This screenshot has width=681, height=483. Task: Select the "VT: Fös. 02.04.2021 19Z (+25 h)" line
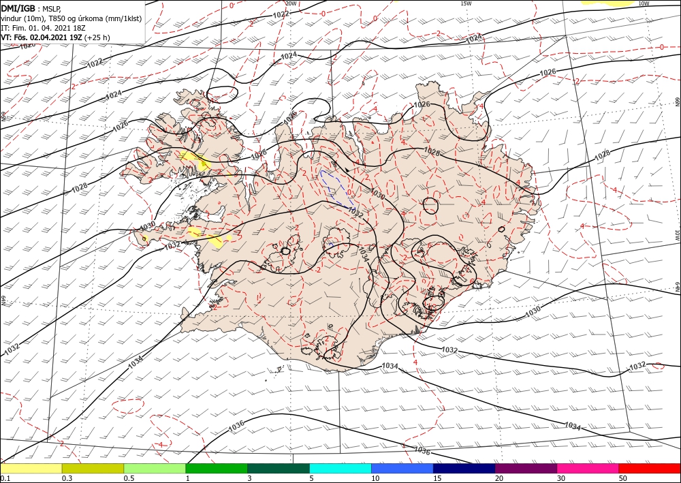pos(55,37)
